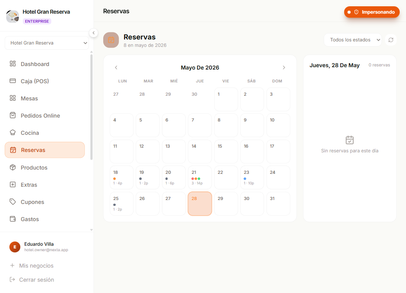Click the 8 en mayo de 2026 subtitle
Image resolution: width=406 pixels, height=293 pixels.
point(145,45)
